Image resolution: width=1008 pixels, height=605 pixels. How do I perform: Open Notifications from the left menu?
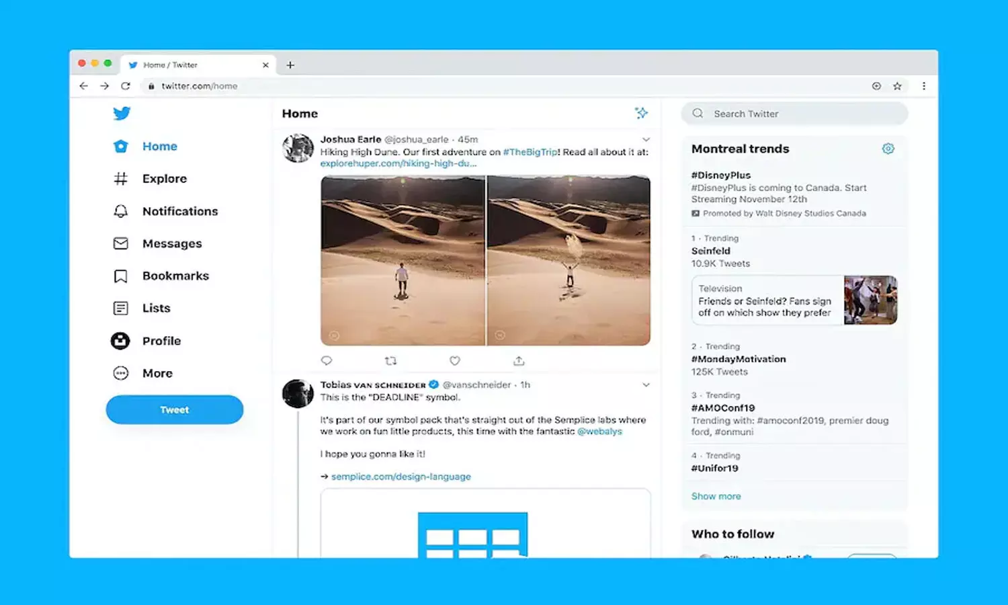tap(179, 211)
